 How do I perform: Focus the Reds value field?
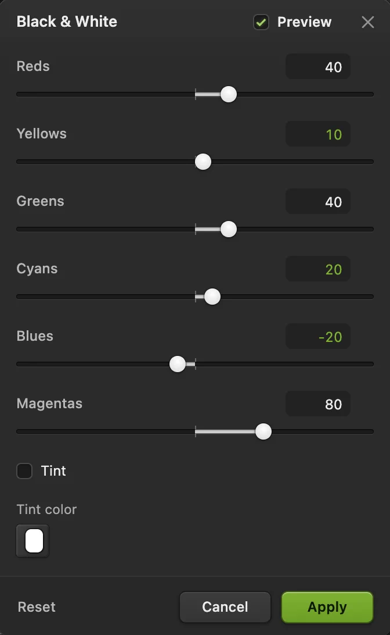[x=317, y=66]
